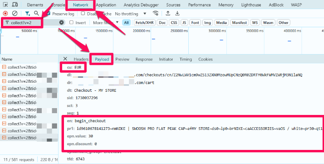
Task: Click the 'epn.discount: 0' parameter
Action: coord(82,144)
